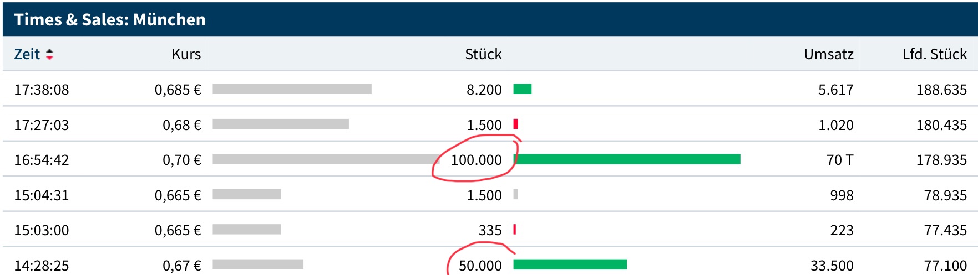Screen dimensions: 978x275
Task: Click the Times & Sales: München title
Action: (110, 20)
